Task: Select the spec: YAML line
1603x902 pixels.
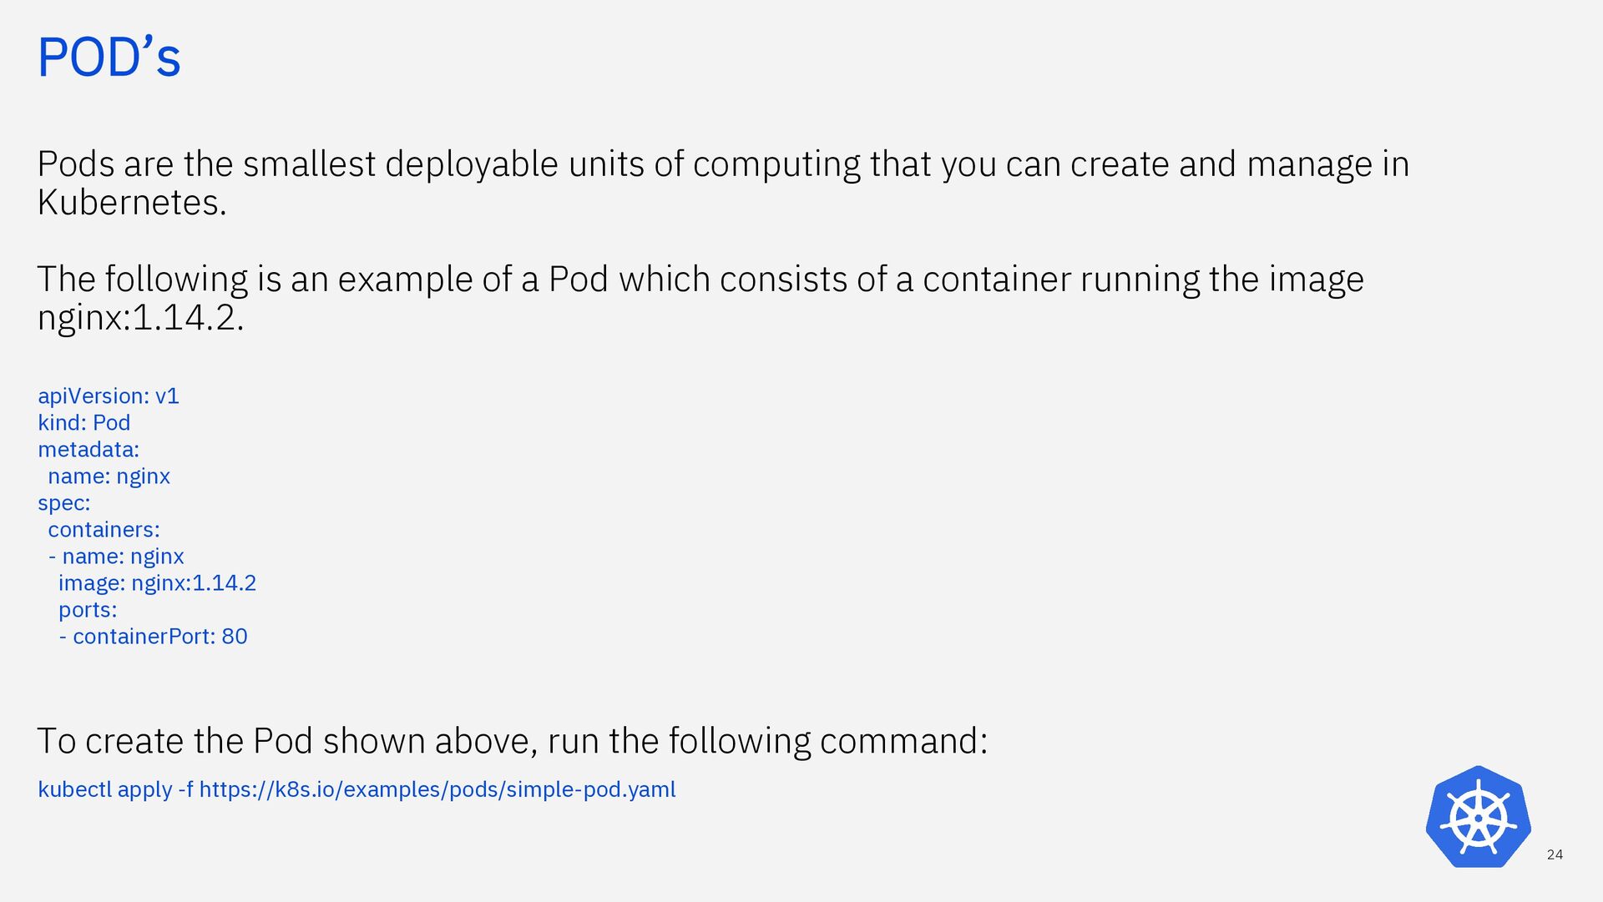Action: pyautogui.click(x=64, y=503)
